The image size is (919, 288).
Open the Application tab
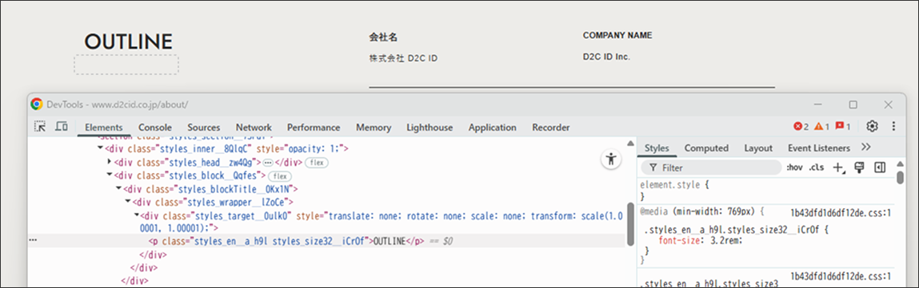tap(493, 128)
